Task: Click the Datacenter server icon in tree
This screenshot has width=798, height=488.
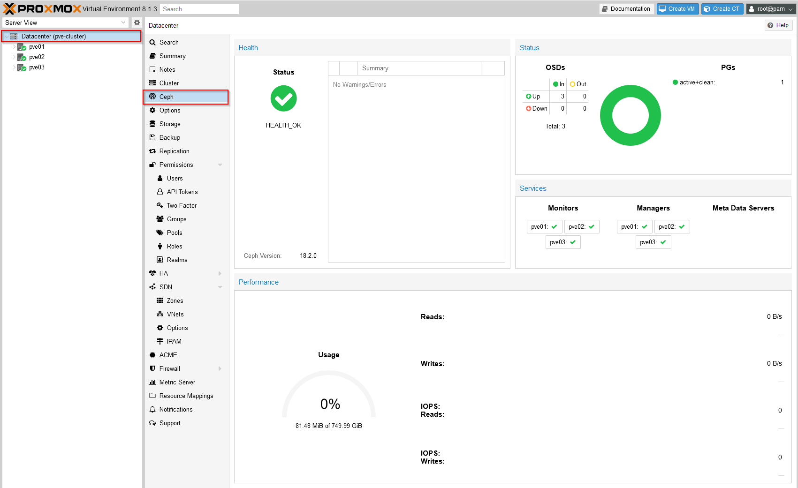Action: (x=14, y=36)
